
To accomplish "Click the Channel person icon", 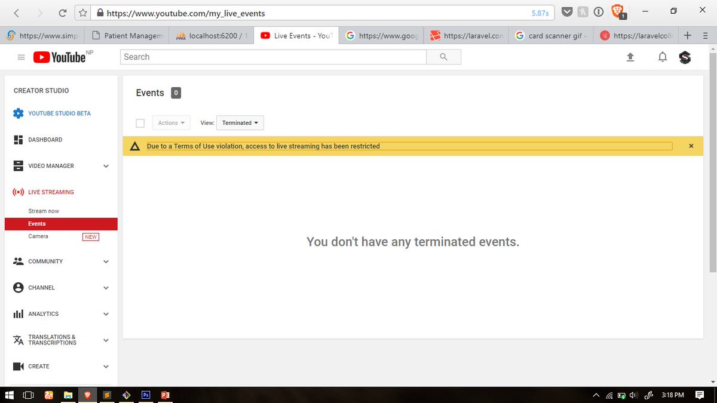I will tap(18, 288).
